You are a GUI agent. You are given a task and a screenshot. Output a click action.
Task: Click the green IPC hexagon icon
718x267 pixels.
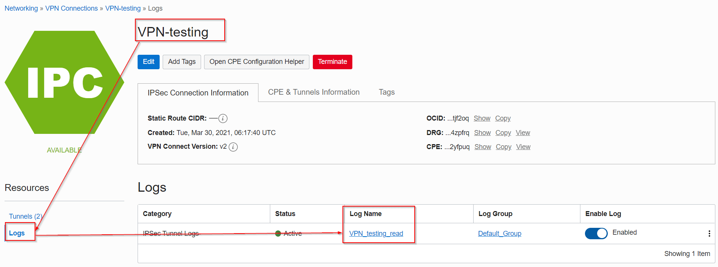[x=64, y=83]
